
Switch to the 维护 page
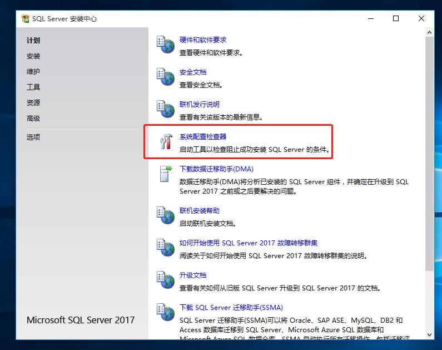click(33, 72)
